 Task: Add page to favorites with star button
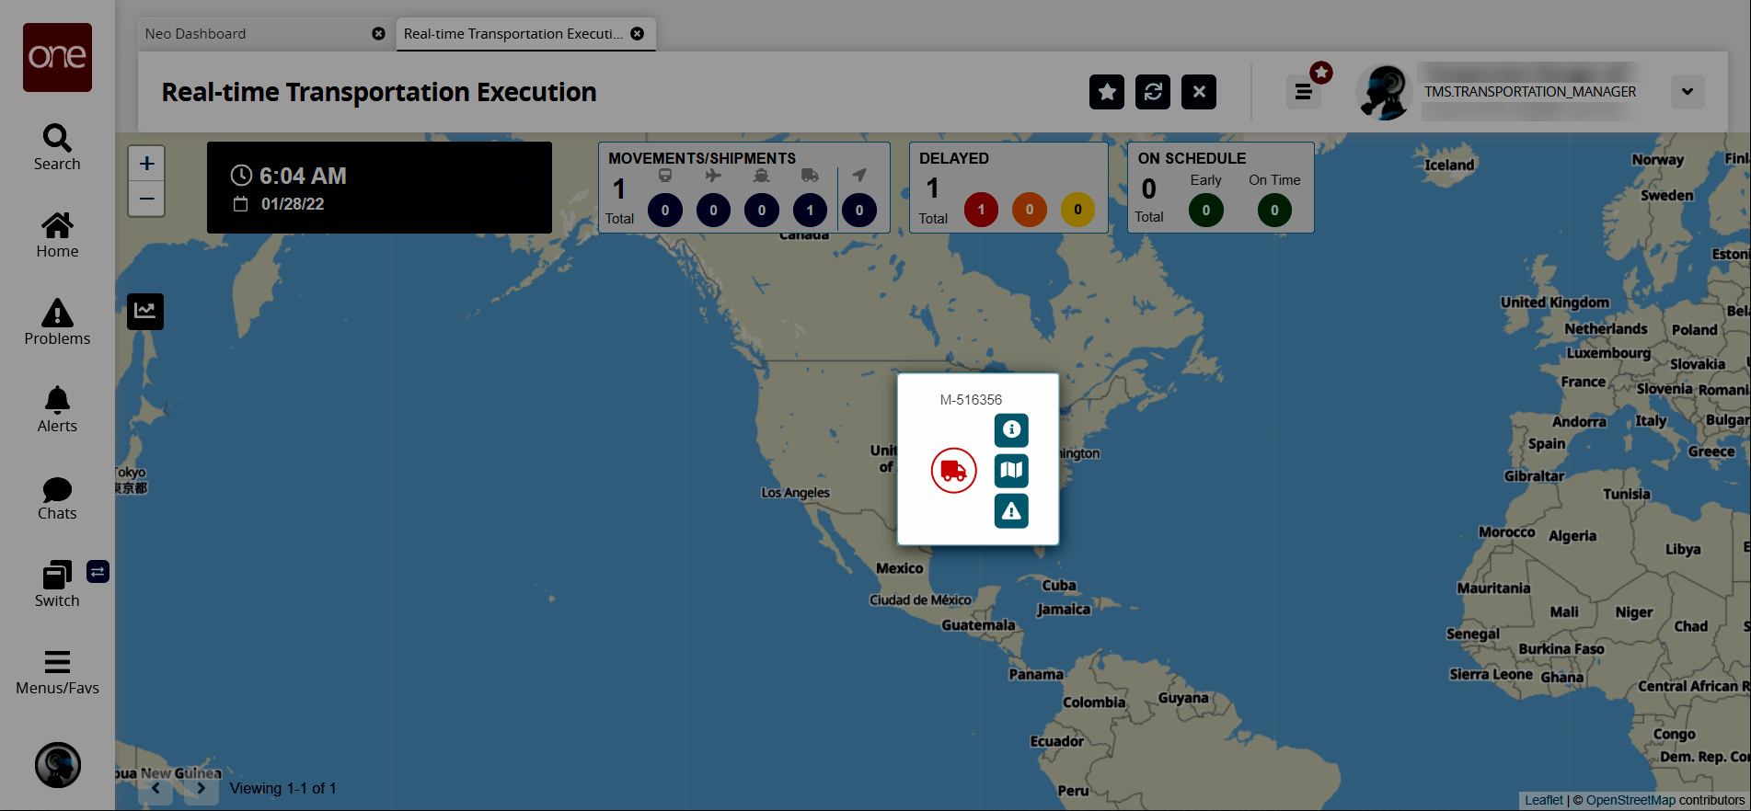tap(1107, 92)
